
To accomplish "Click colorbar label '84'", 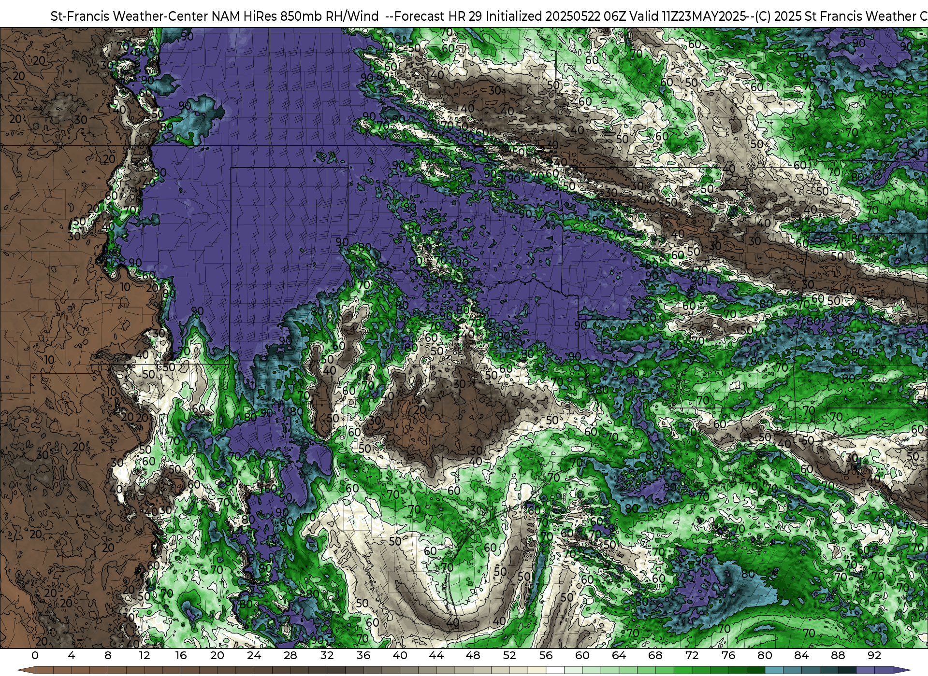I will click(801, 656).
